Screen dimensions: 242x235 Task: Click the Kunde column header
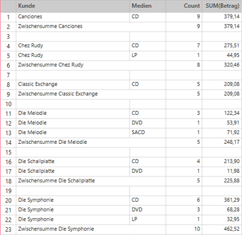73,6
